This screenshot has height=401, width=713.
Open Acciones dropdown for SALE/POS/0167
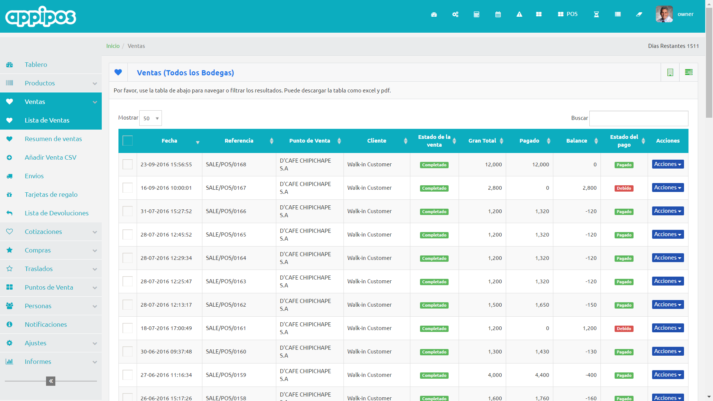[x=668, y=188]
